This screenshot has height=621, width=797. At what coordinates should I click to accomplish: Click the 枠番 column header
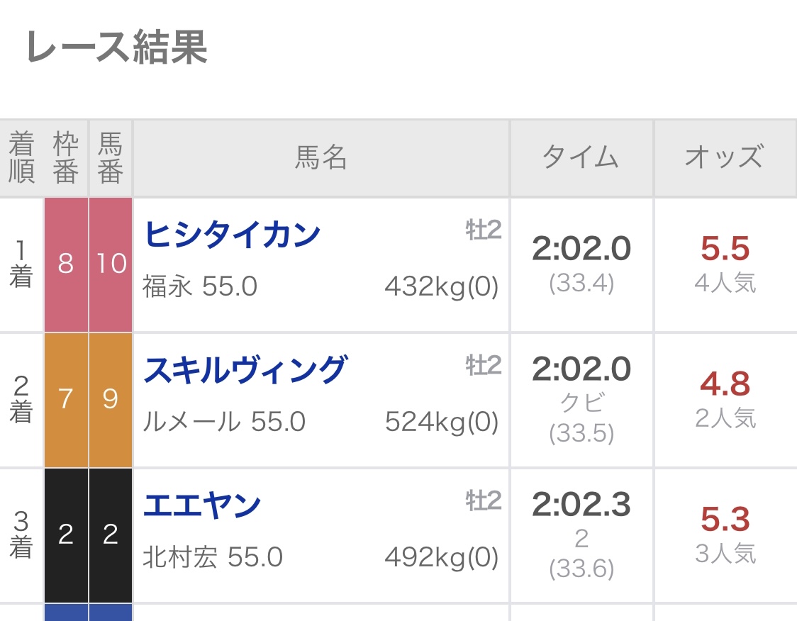click(x=66, y=158)
